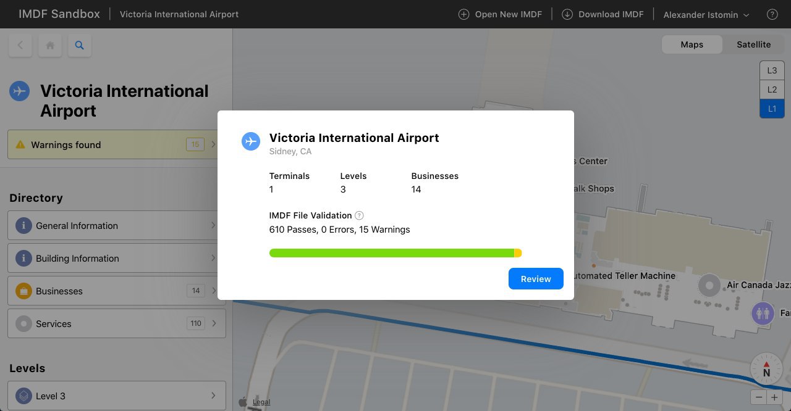This screenshot has height=411, width=791.
Task: Click the IMDF File Validation help icon
Action: pos(359,215)
